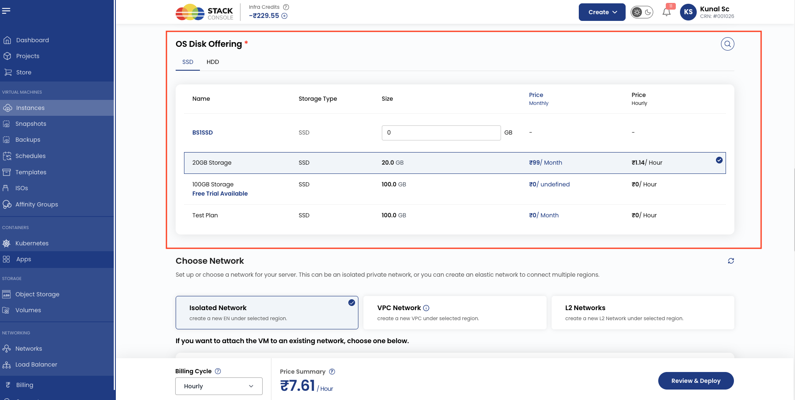The height and width of the screenshot is (400, 795).
Task: Click the Kubernetes wheel icon
Action: [6, 243]
